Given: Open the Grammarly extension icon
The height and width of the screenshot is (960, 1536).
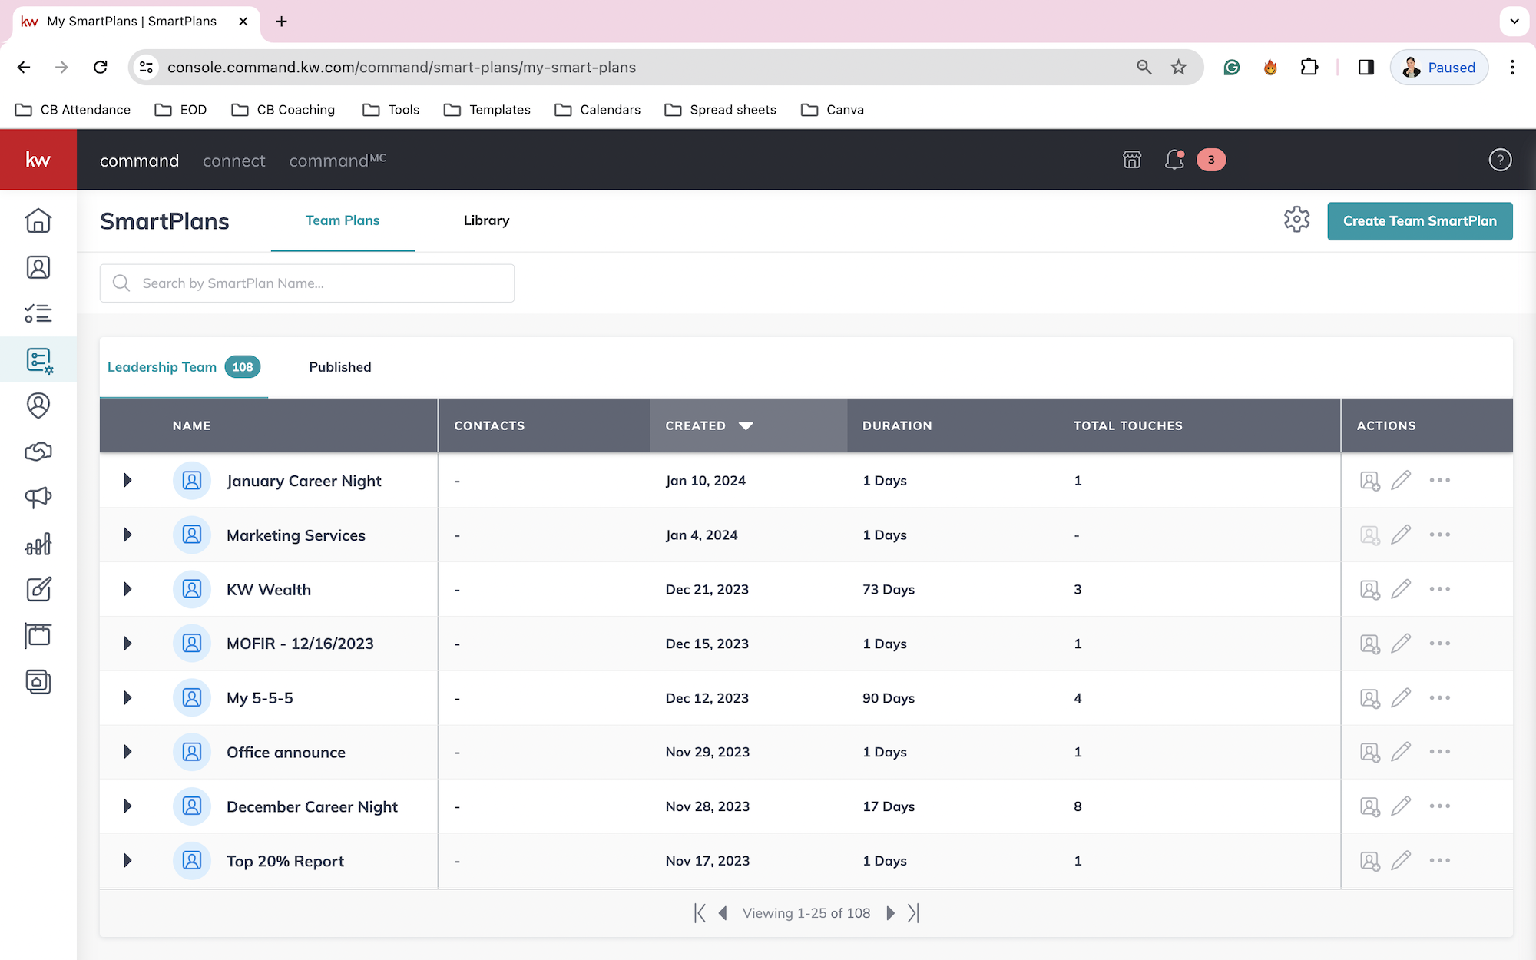Looking at the screenshot, I should 1232,68.
